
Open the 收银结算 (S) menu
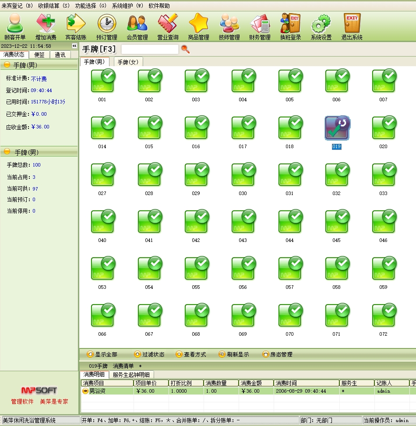[53, 6]
